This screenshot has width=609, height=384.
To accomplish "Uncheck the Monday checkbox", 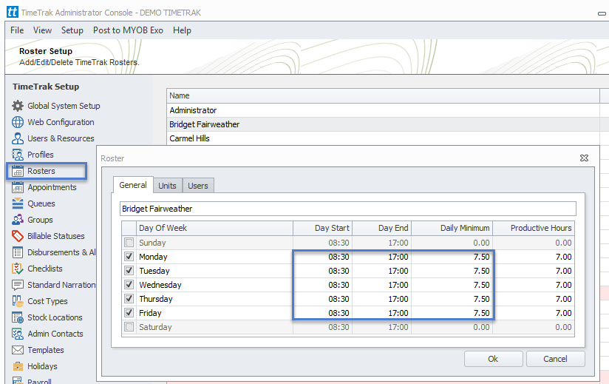I will pyautogui.click(x=129, y=257).
